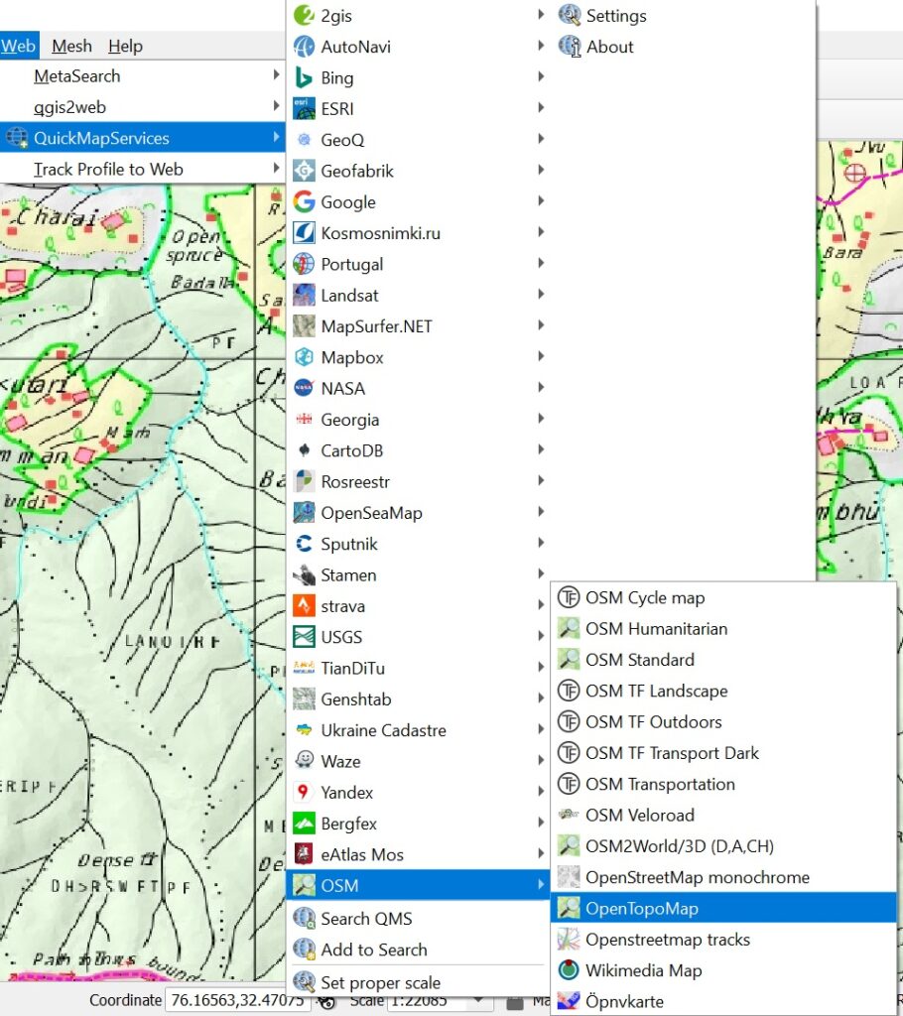The image size is (903, 1016).
Task: Click the USGS icon
Action: [304, 637]
